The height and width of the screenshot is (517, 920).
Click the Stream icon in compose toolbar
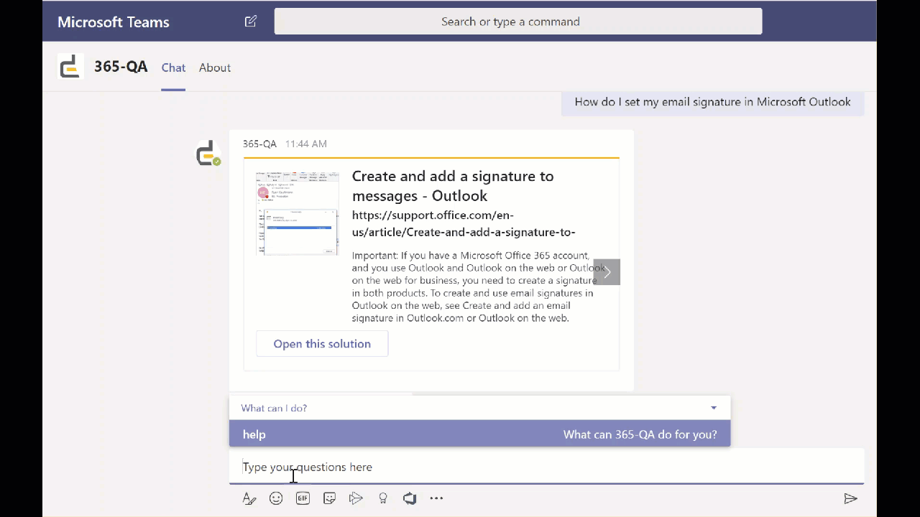pos(356,498)
